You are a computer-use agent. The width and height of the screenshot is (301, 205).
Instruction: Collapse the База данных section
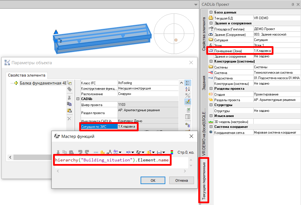click(x=211, y=12)
